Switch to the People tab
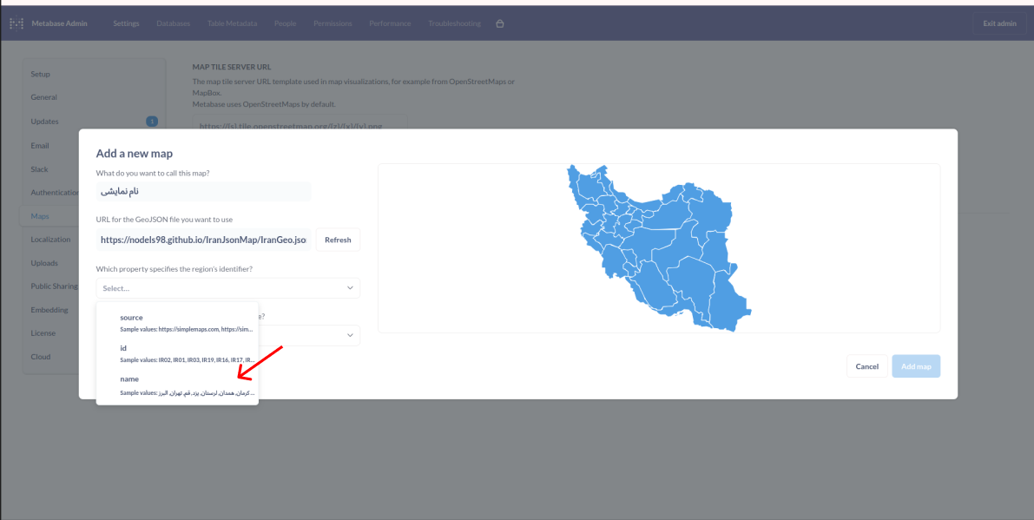Screen dimensions: 1034x520 [x=285, y=23]
